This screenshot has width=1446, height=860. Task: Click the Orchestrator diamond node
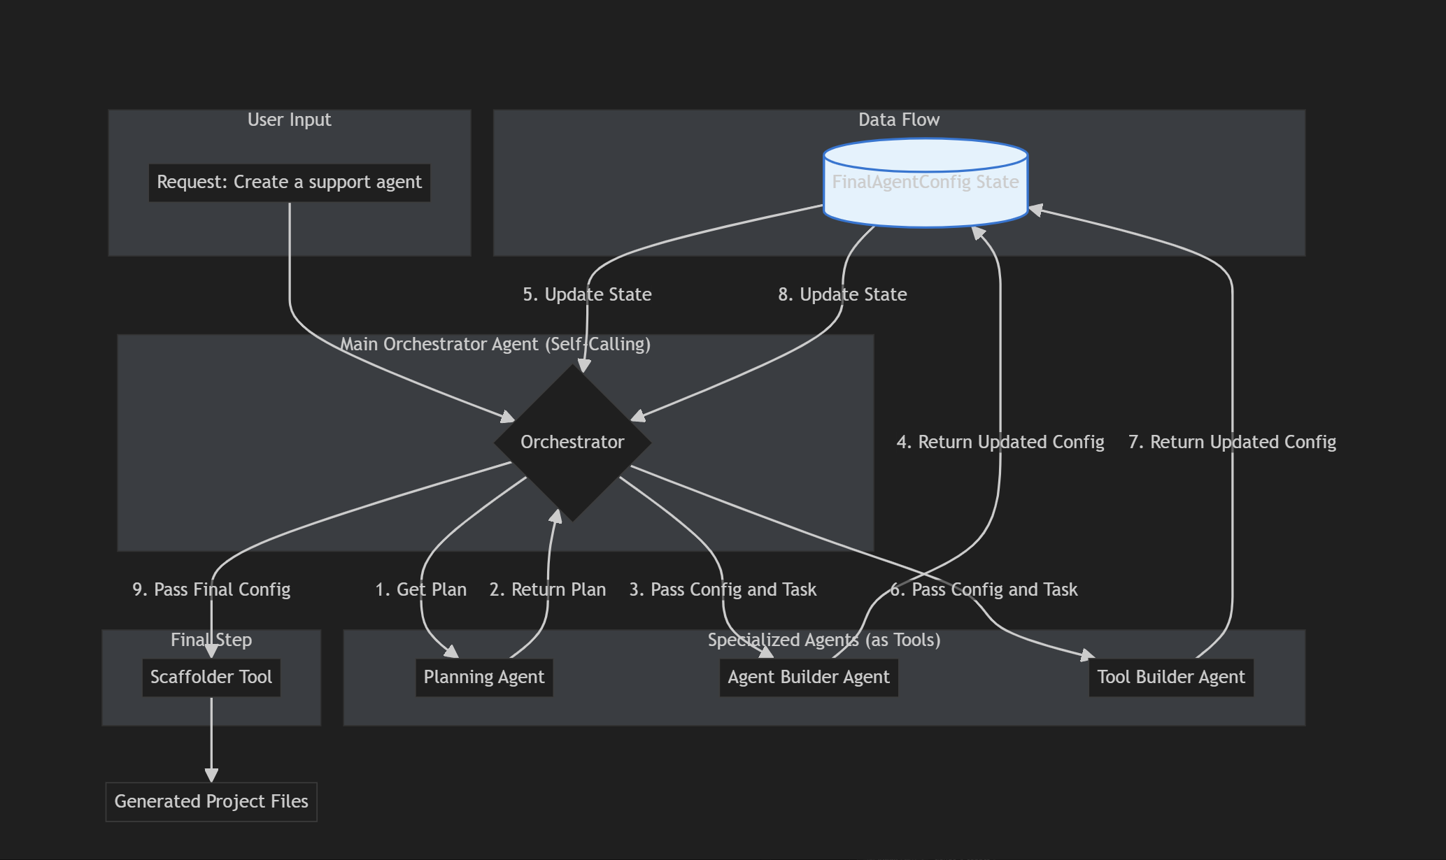pyautogui.click(x=572, y=443)
